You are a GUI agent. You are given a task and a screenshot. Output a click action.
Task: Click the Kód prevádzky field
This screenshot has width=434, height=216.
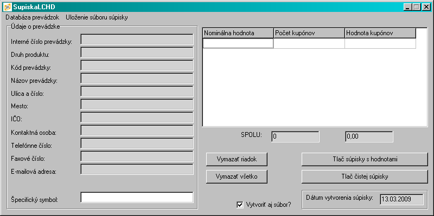pyautogui.click(x=137, y=66)
